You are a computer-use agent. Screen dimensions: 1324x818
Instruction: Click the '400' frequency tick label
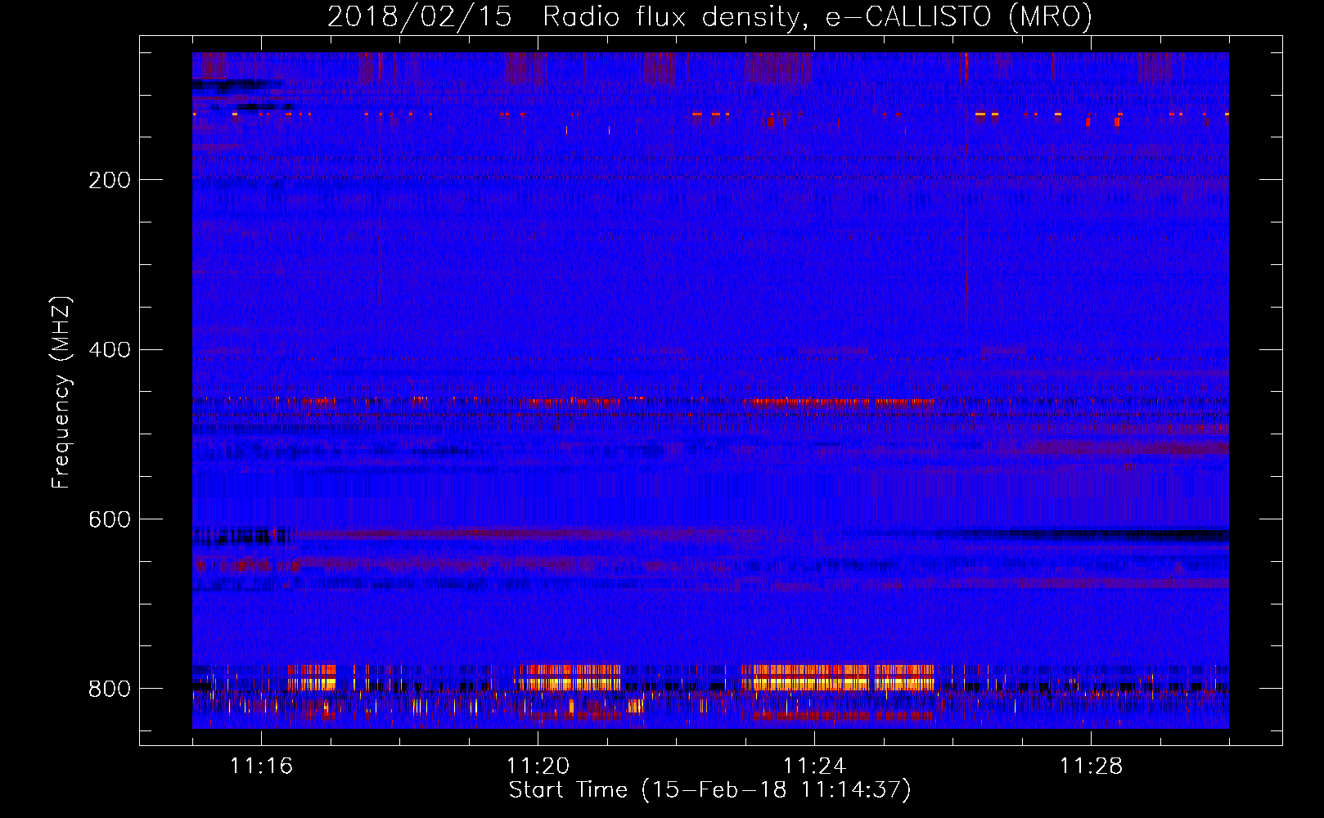[109, 350]
